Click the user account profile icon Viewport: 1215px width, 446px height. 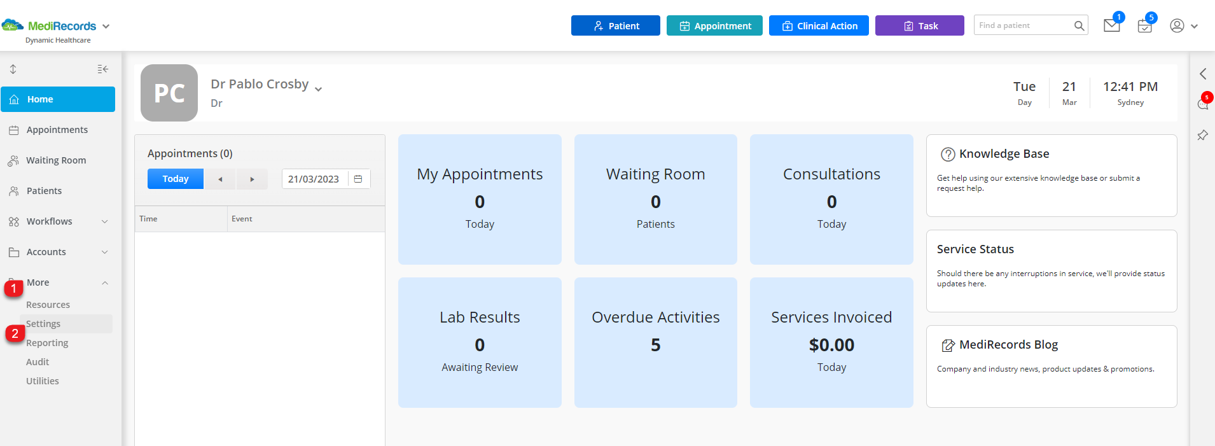pyautogui.click(x=1177, y=26)
